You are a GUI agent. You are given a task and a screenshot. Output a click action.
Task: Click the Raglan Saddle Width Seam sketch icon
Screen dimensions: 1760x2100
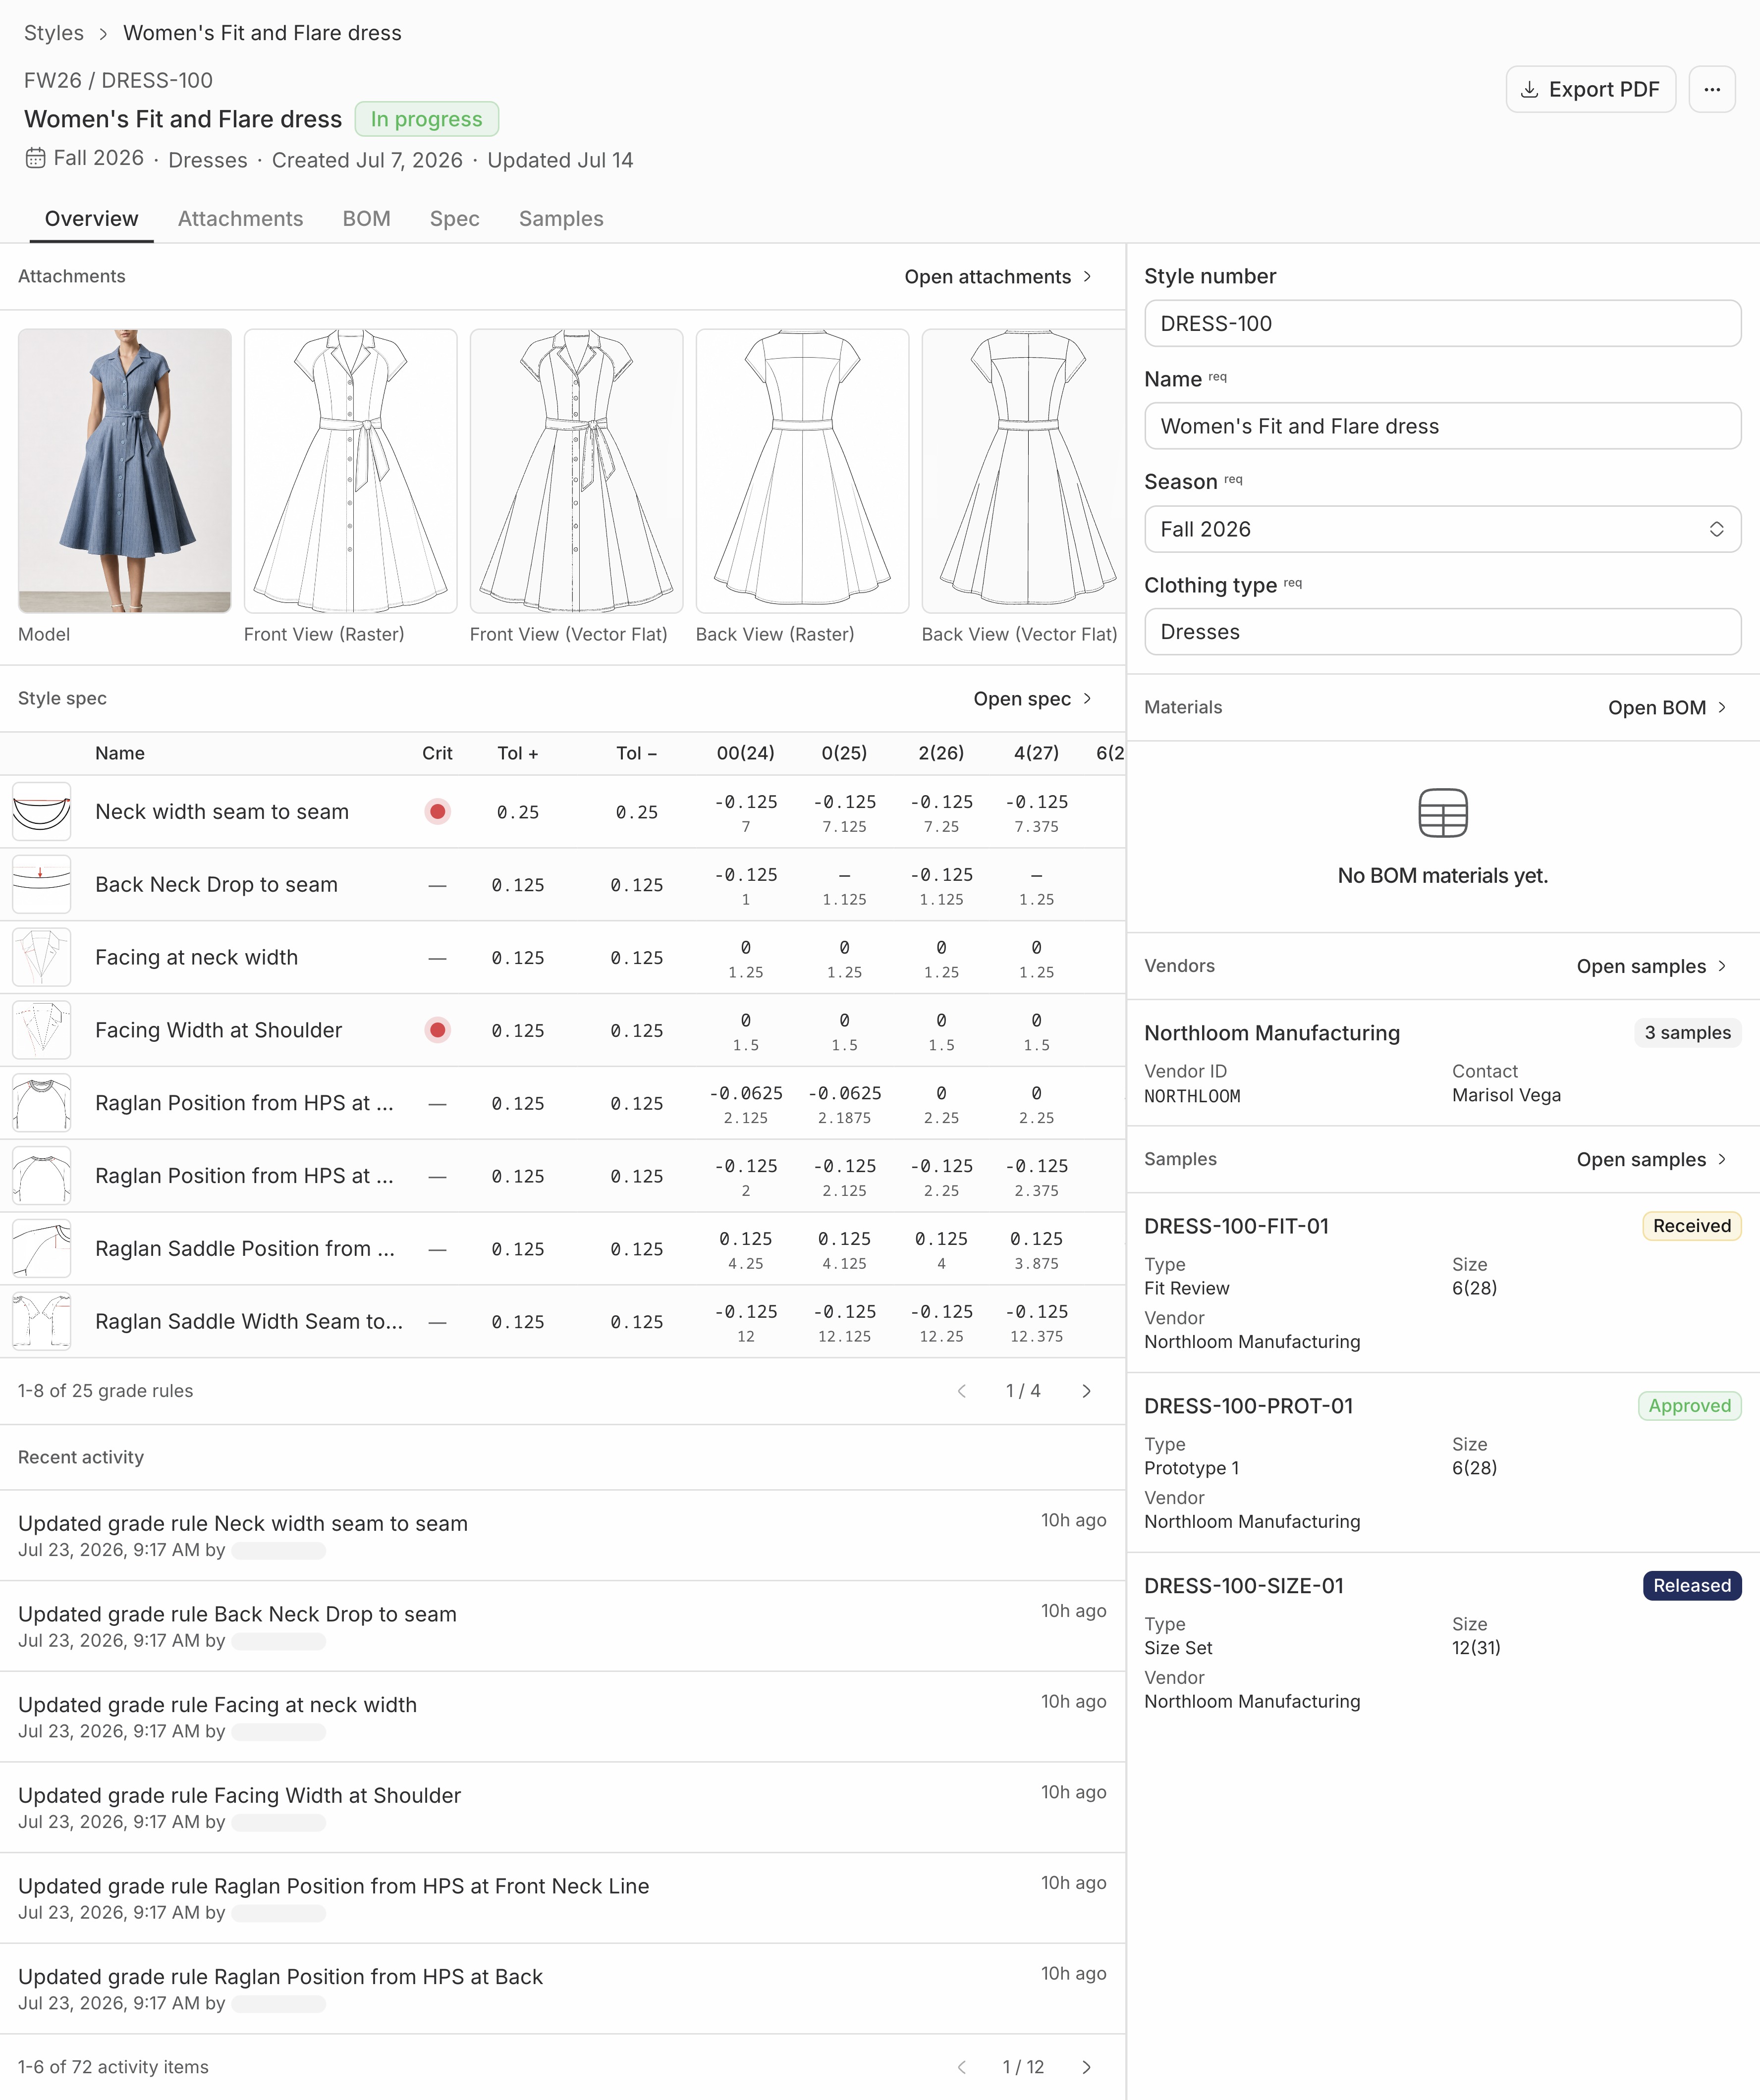tap(42, 1321)
